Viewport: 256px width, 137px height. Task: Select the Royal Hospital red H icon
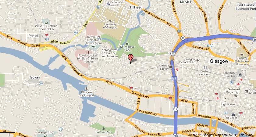click(88, 52)
